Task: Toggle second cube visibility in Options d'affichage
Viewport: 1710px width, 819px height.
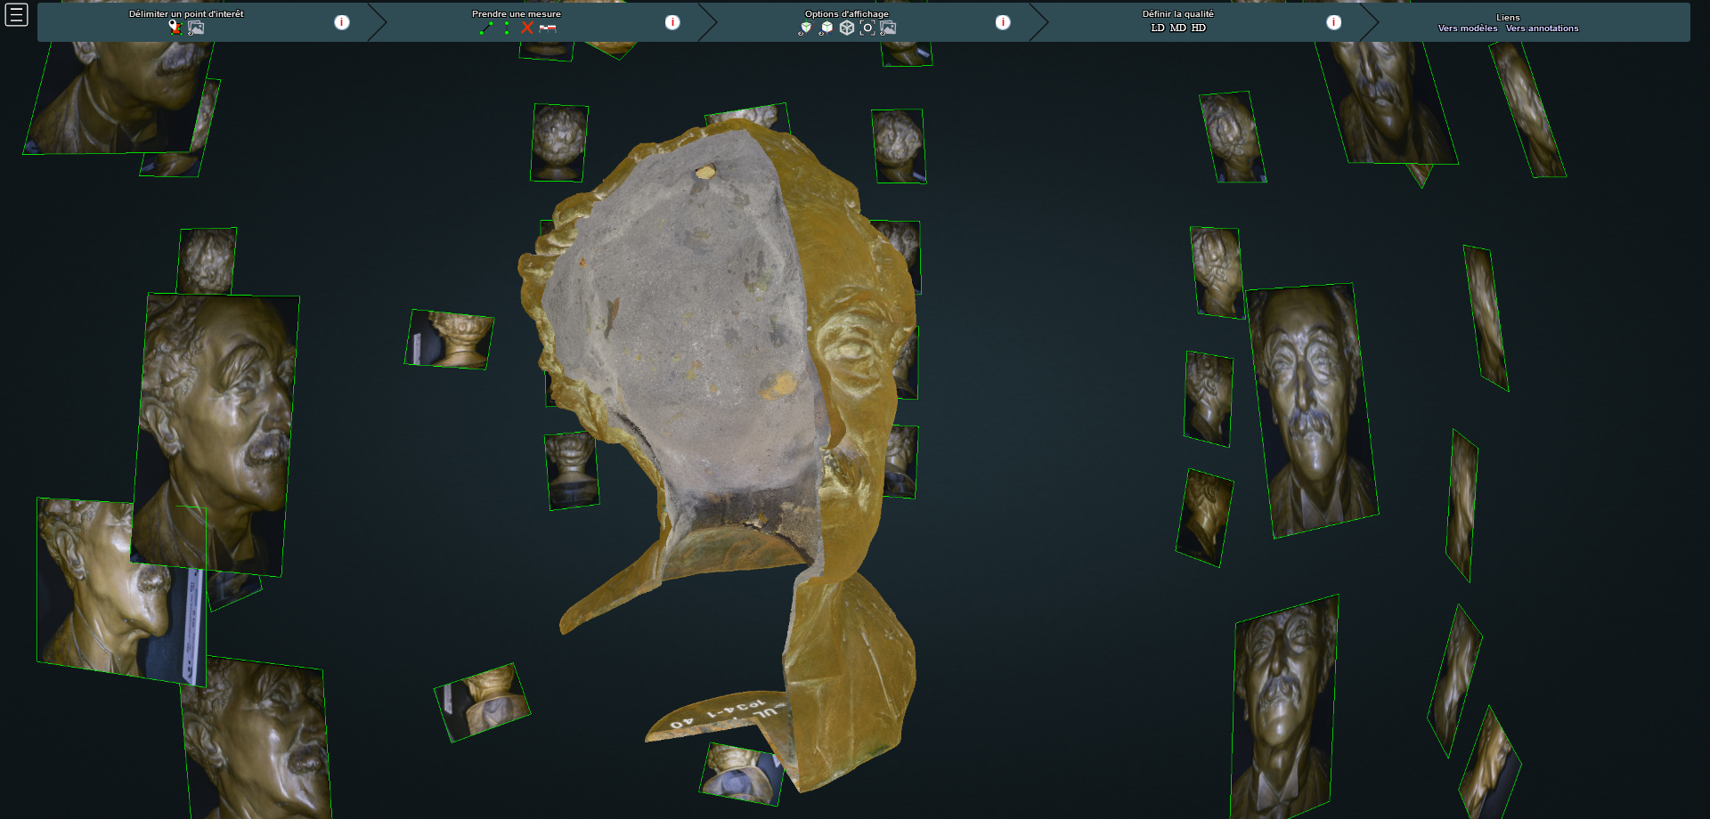Action: (826, 28)
